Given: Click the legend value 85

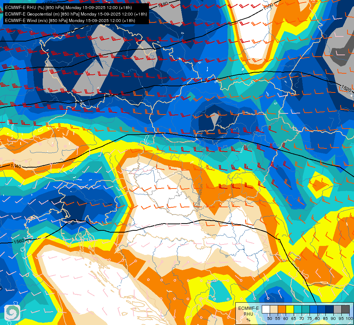Looking at the screenshot, I should pos(325,318).
